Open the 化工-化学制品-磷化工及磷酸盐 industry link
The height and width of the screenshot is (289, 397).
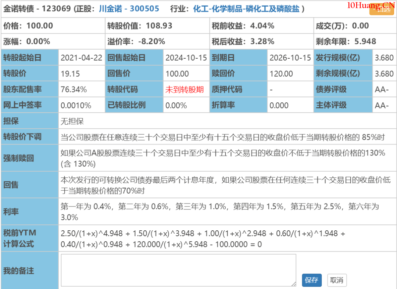pyautogui.click(x=246, y=9)
